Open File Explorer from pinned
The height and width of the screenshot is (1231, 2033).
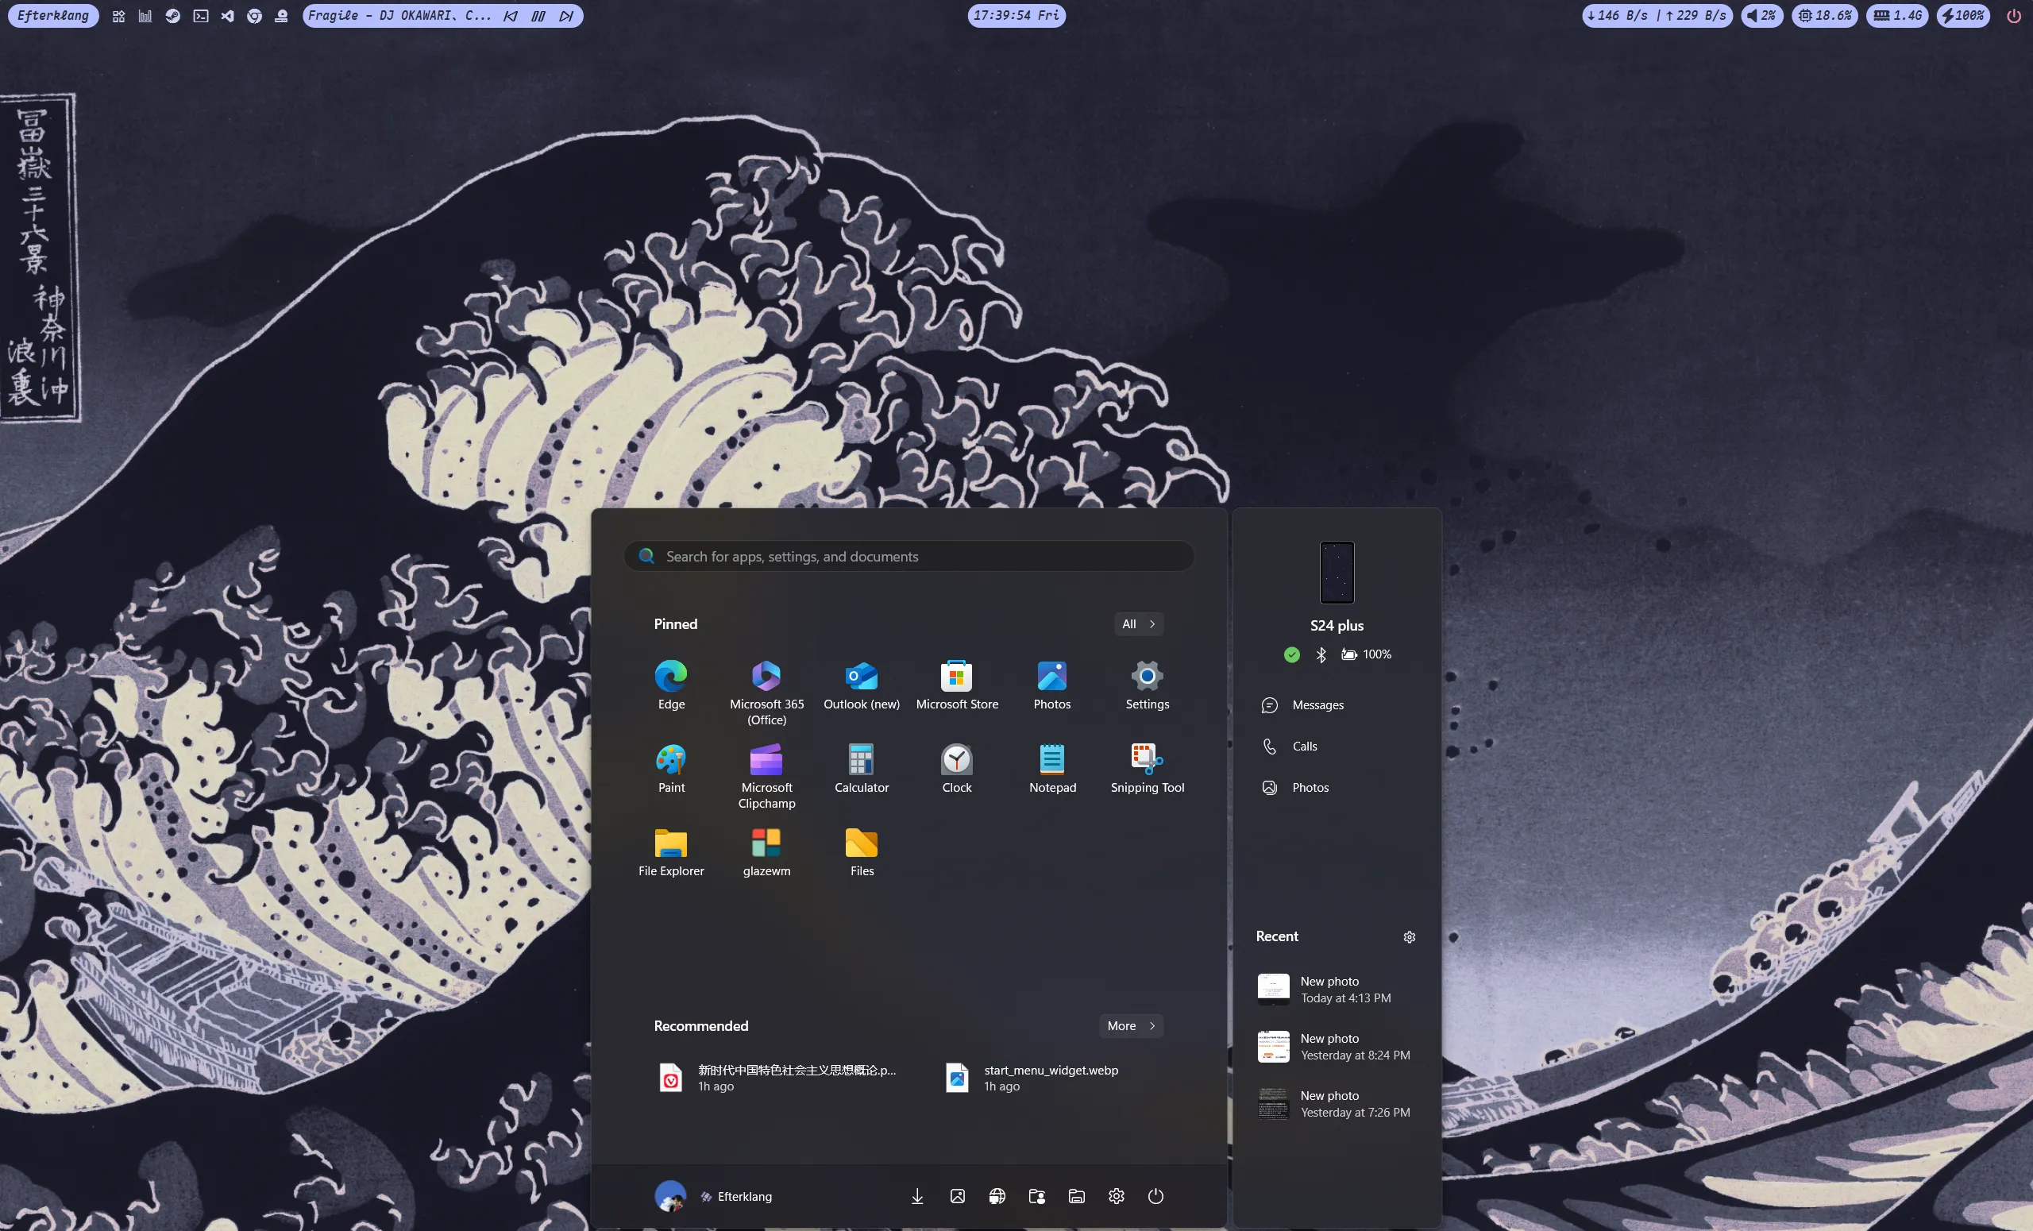pyautogui.click(x=671, y=851)
